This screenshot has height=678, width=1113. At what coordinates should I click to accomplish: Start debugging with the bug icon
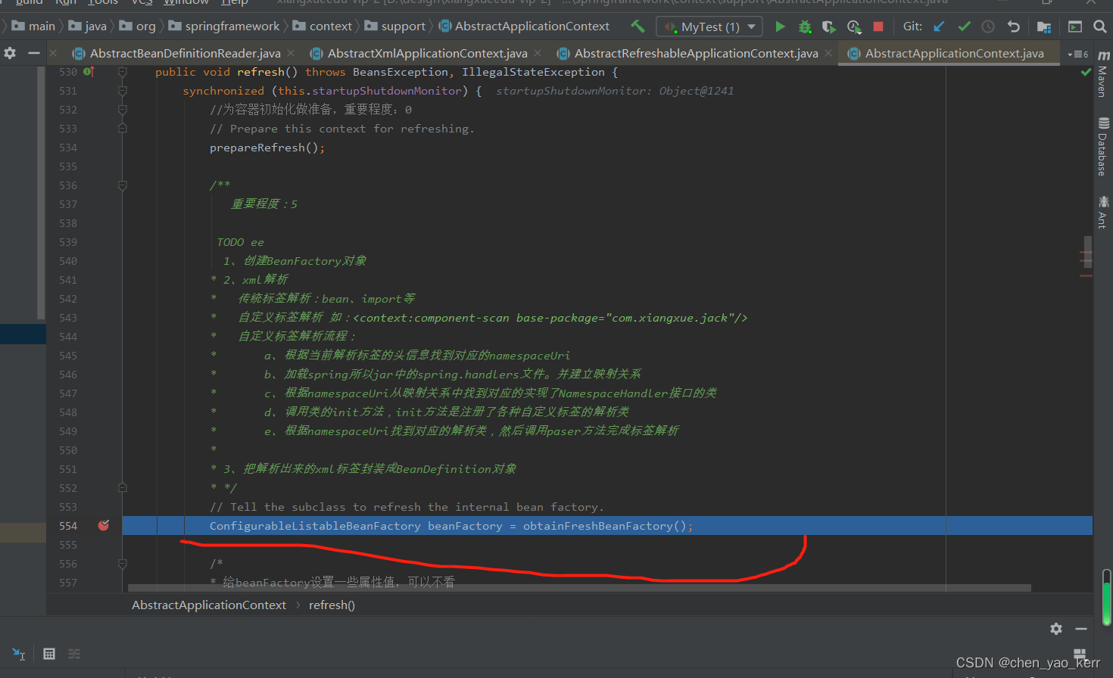point(805,26)
